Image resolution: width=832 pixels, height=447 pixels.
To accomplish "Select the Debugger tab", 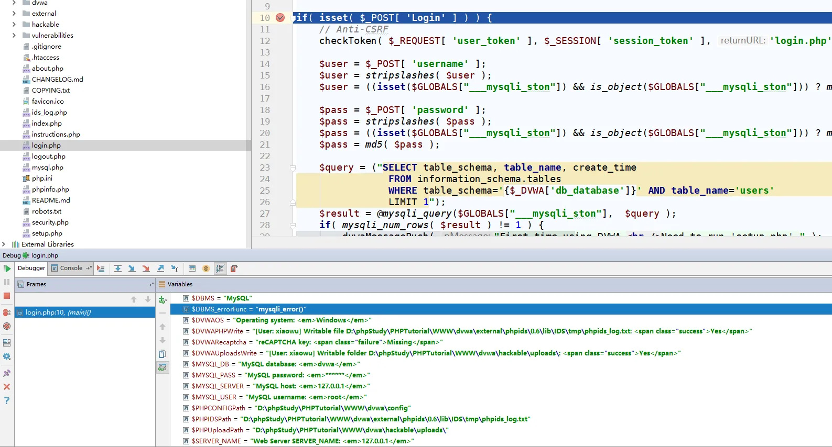I will coord(31,268).
